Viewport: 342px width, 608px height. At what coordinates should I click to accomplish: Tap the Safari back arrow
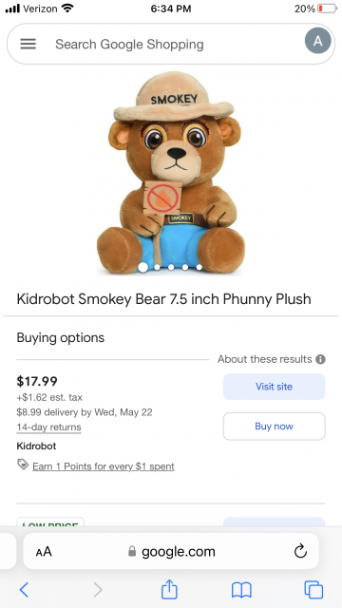24,590
